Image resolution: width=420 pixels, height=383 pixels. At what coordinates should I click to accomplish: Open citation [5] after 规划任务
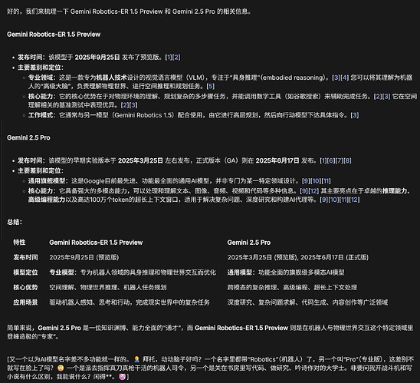211,86
